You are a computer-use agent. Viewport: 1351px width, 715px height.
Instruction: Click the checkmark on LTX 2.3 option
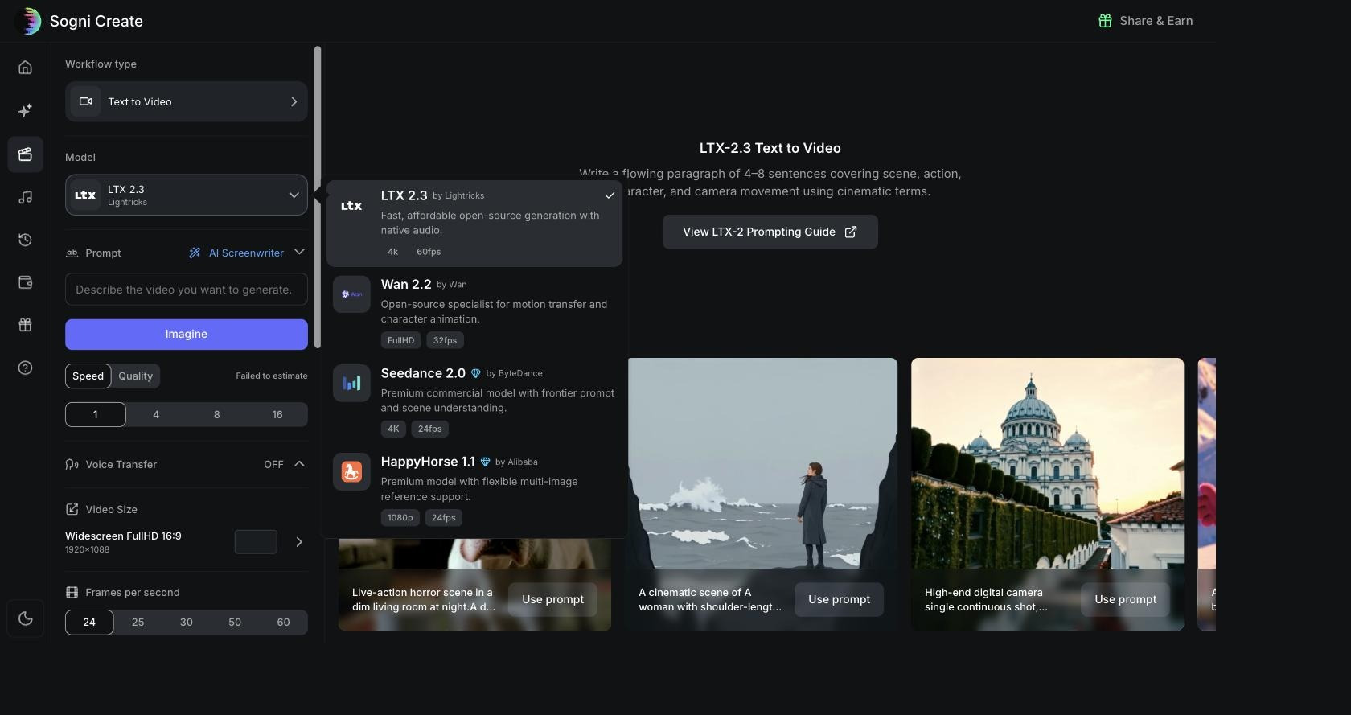coord(610,195)
